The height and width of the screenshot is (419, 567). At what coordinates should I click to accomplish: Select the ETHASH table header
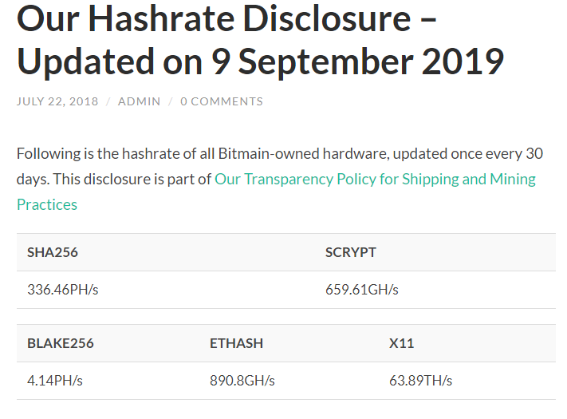pyautogui.click(x=237, y=343)
